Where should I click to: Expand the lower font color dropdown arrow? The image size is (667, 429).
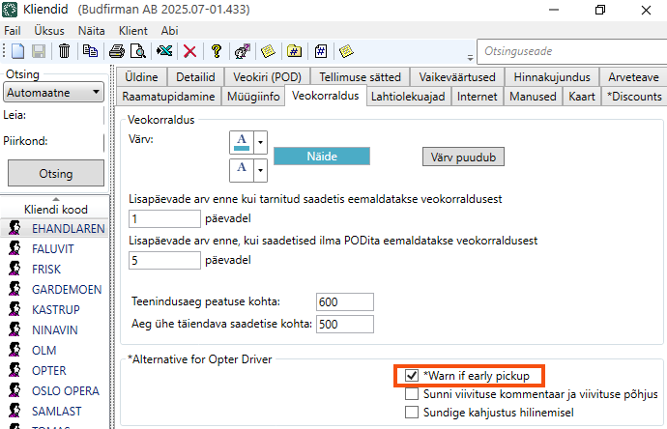coord(259,172)
